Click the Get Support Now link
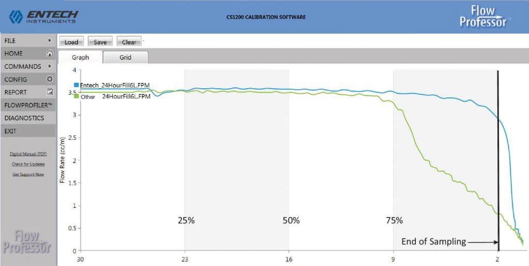This screenshot has height=266, width=529. [x=28, y=174]
